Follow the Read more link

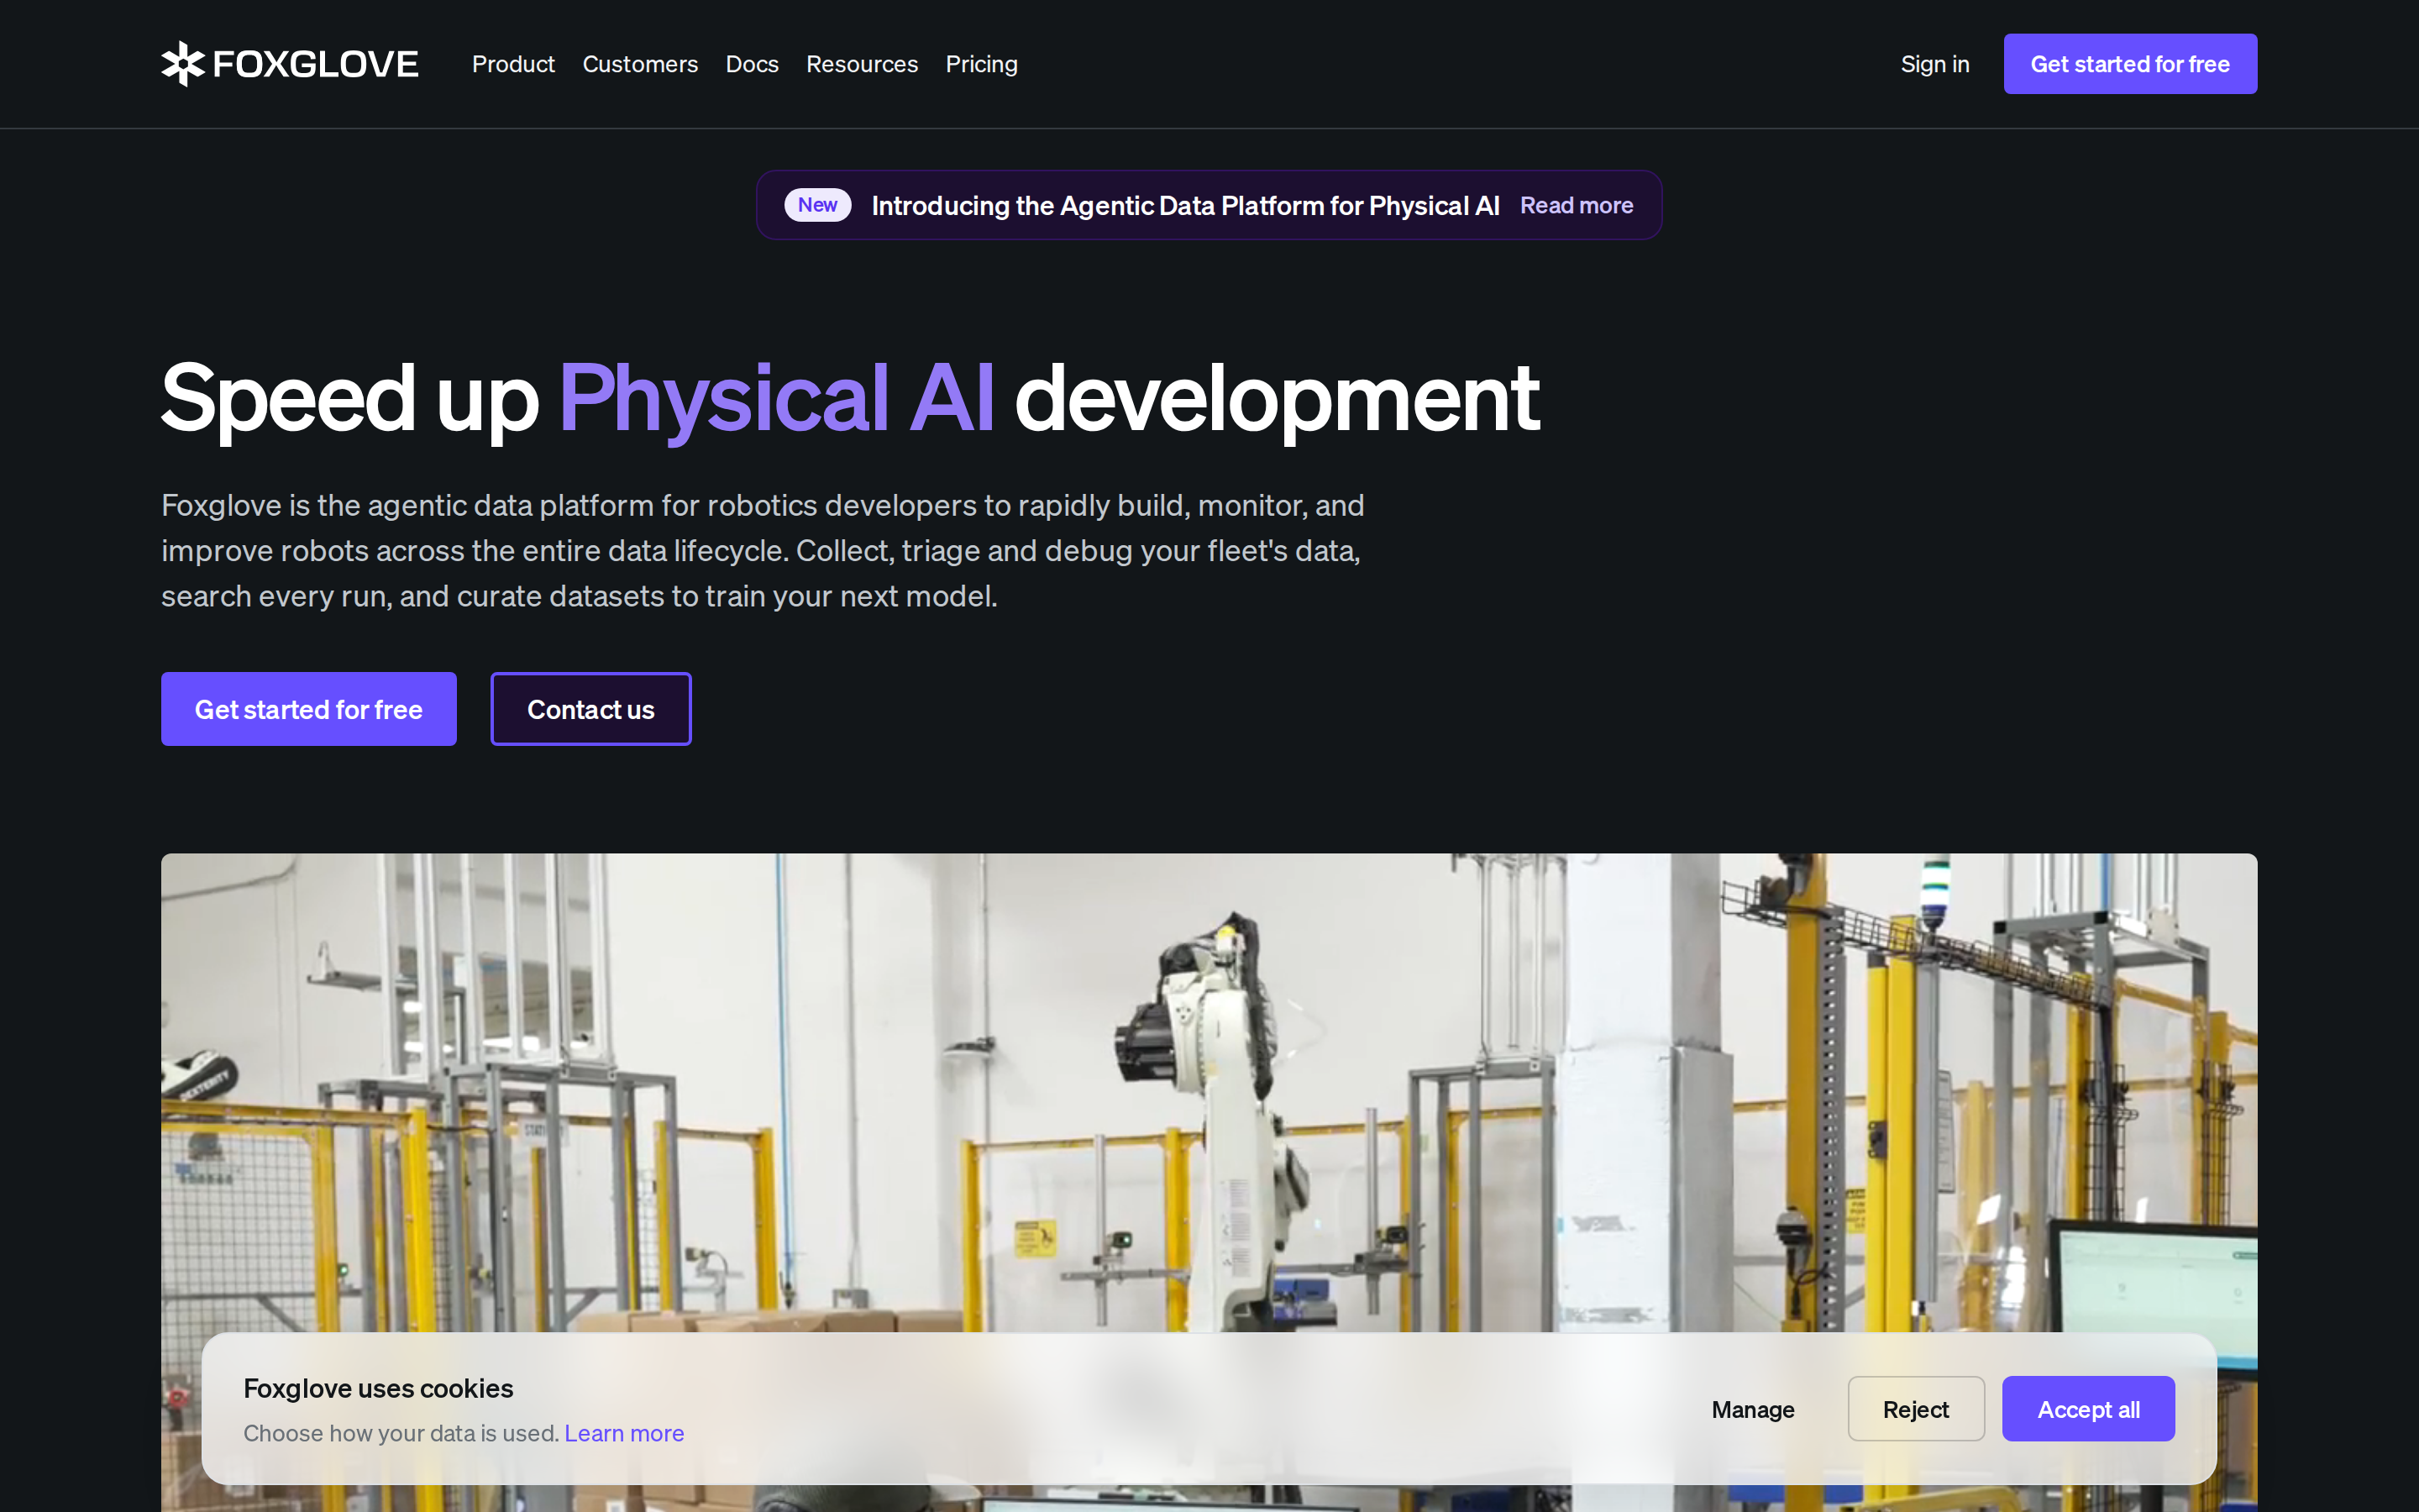[x=1577, y=205]
